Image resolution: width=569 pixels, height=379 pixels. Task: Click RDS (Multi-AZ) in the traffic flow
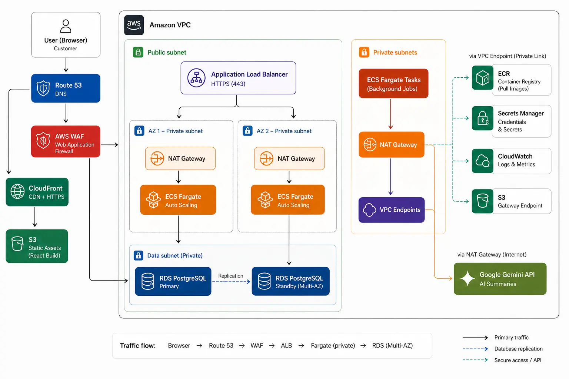coord(392,346)
